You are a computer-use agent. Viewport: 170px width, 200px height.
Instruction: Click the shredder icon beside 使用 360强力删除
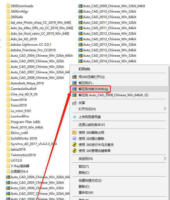74,139
